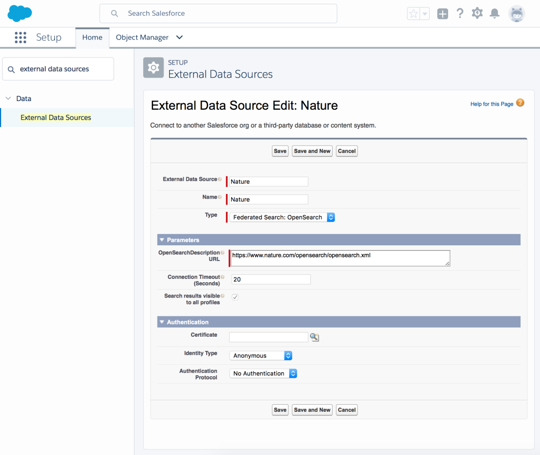This screenshot has width=540, height=455.
Task: Click the 'External Data Source Edit: Nature' heading
Action: point(244,106)
